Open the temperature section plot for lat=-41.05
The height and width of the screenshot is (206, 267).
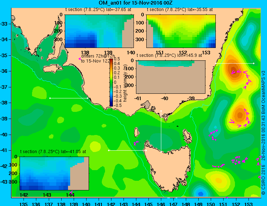coord(54,173)
